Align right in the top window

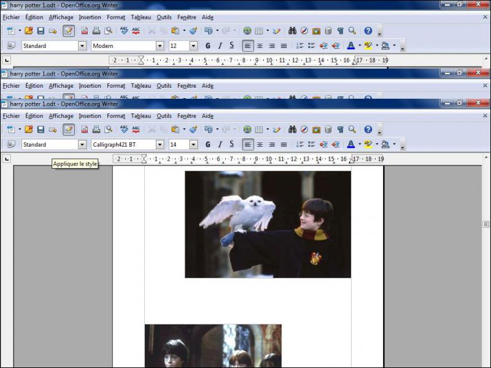pos(272,45)
